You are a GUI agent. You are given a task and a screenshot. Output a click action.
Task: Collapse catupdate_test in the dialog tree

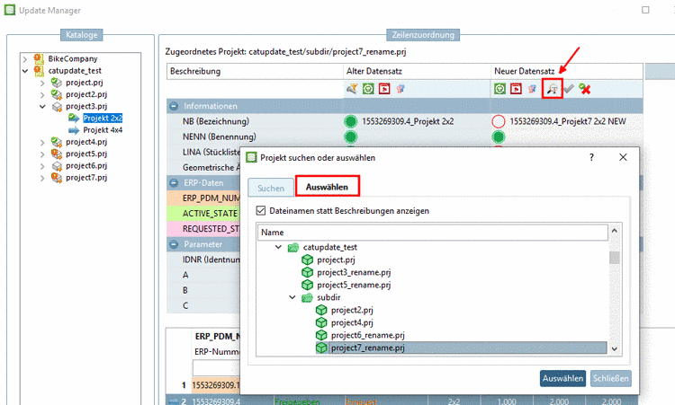(278, 247)
